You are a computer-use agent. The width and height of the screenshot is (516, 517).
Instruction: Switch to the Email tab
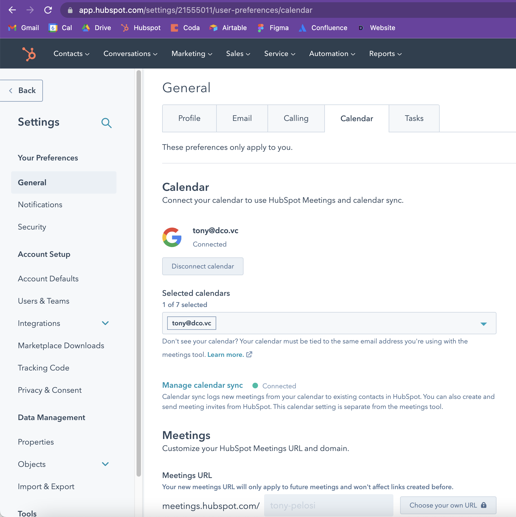tap(242, 118)
